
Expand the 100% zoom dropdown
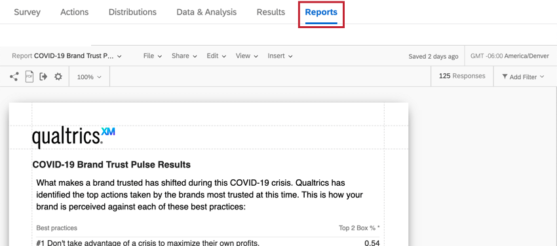pos(89,77)
